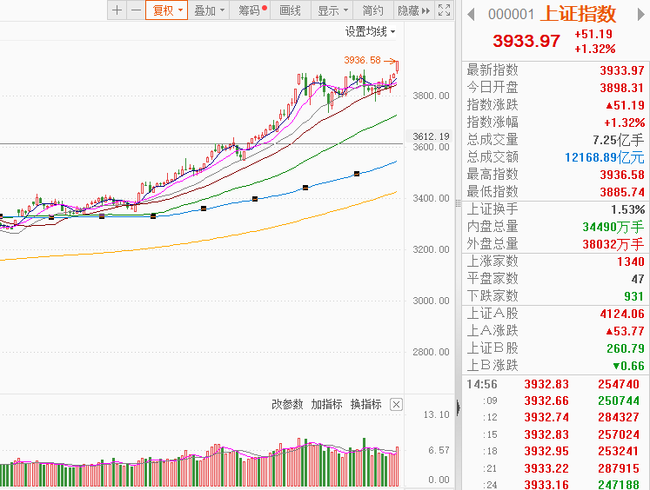650x490 pixels.
Task: Open the 复权 dropdown
Action: [x=167, y=10]
